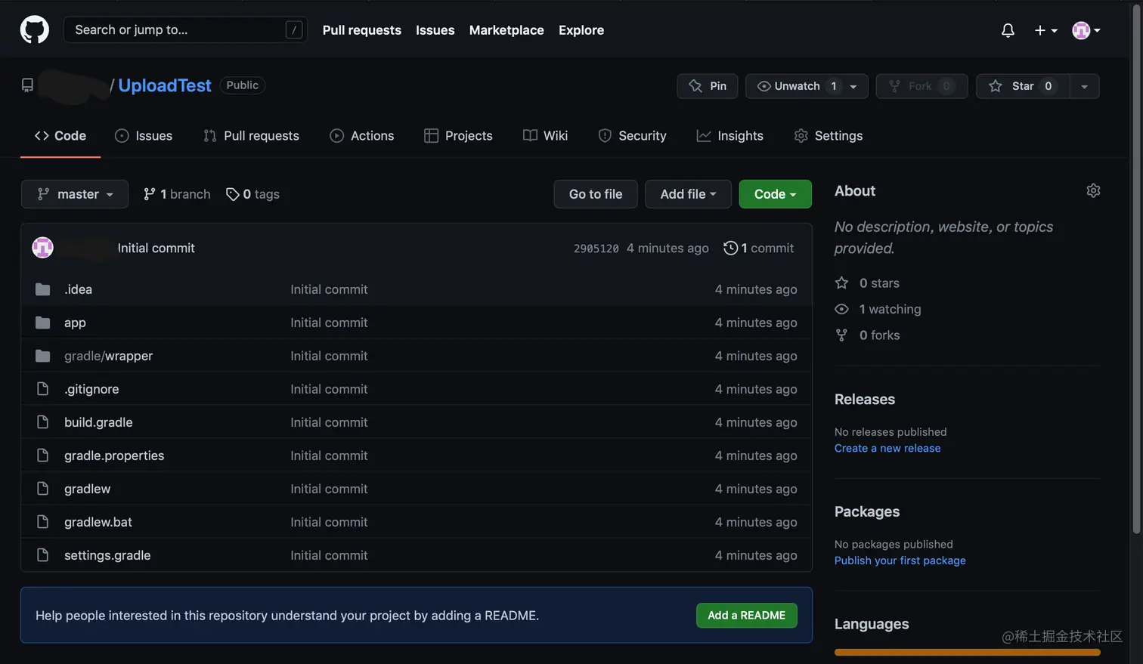This screenshot has height=664, width=1143.
Task: Open the gradlew.bat file name
Action: coord(98,522)
